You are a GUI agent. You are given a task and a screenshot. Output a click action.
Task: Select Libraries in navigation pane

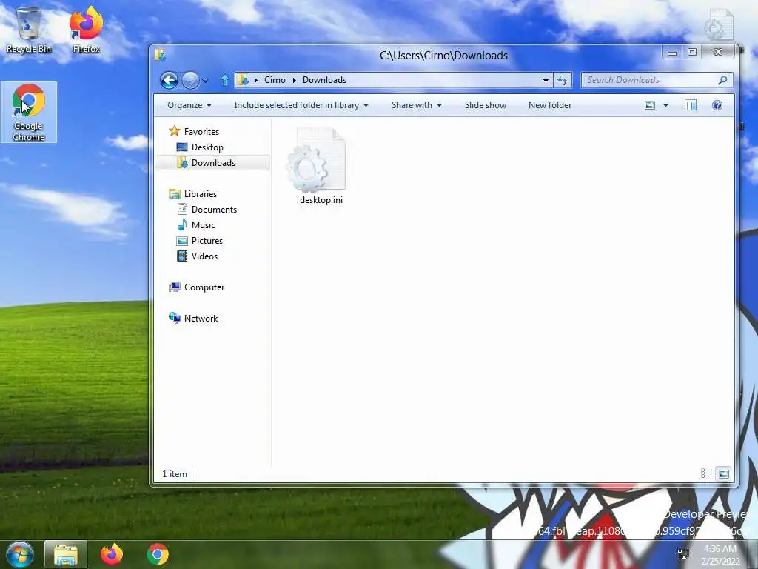pos(200,193)
